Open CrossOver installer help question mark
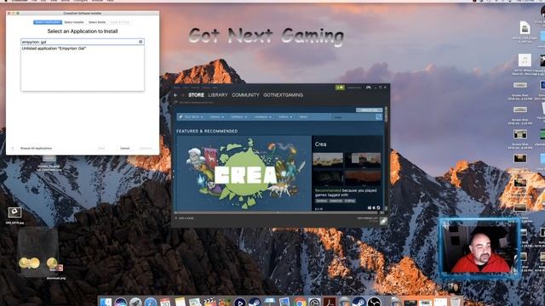The height and width of the screenshot is (306, 545). point(13,148)
